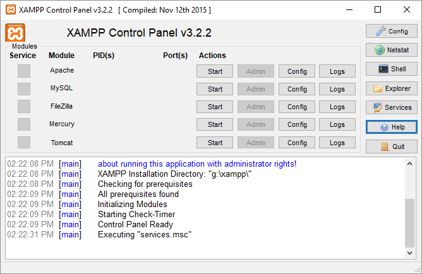Screen dimensions: 422x274
Task: Toggle the Apache service checkbox
Action: pos(24,71)
